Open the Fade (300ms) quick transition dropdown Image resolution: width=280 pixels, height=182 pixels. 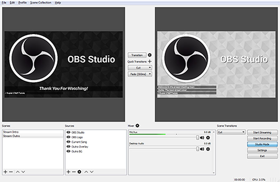140,74
